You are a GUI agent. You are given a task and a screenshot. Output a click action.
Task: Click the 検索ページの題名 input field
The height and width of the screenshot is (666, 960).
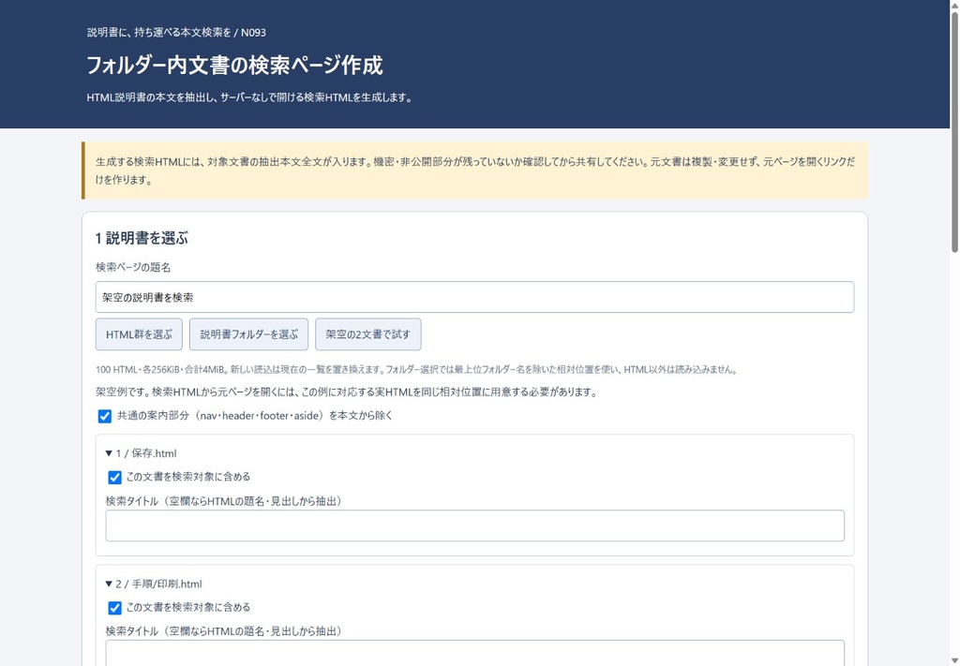474,297
